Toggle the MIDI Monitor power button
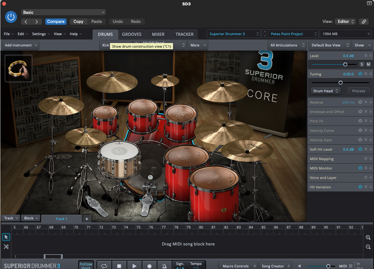Image resolution: width=374 pixels, height=269 pixels. coord(360,168)
